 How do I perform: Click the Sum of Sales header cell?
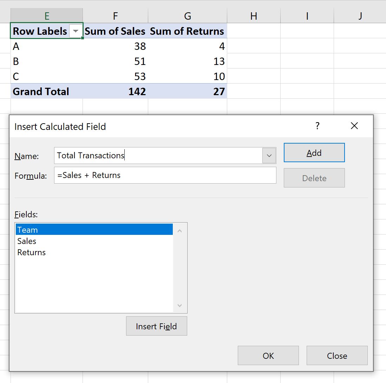pyautogui.click(x=115, y=31)
